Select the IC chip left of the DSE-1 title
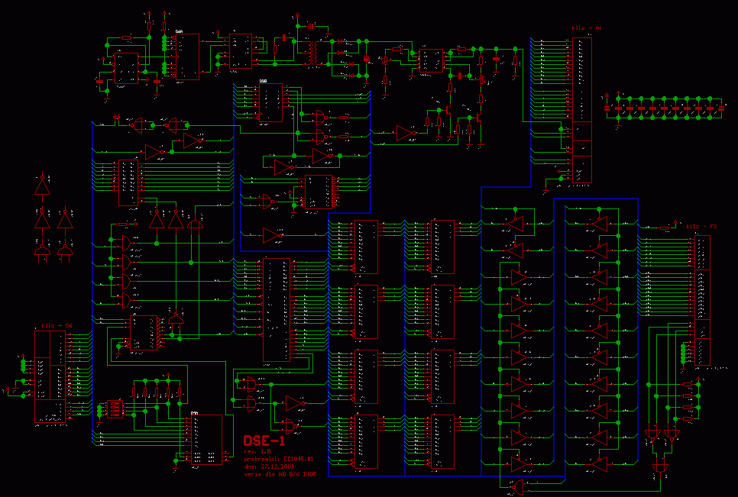Viewport: 738px width, 497px height. tap(206, 439)
